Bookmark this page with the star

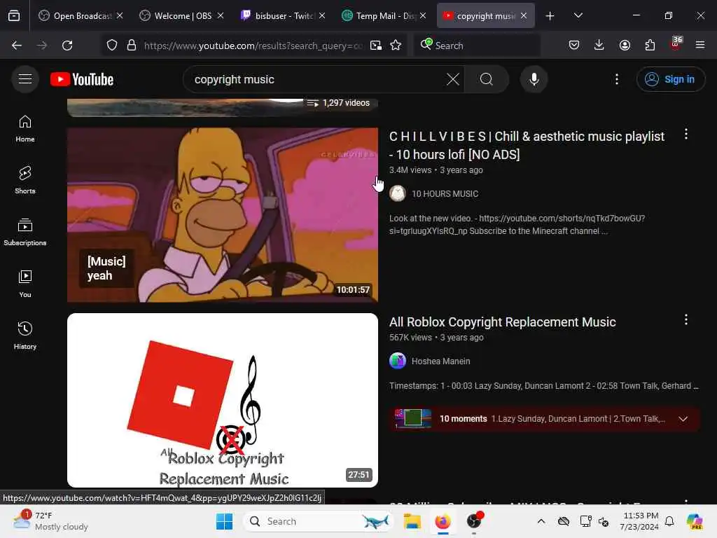pyautogui.click(x=396, y=46)
